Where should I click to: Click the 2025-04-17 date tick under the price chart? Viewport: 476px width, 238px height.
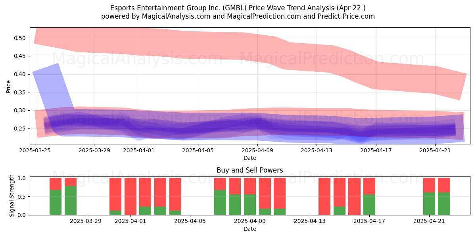point(376,151)
